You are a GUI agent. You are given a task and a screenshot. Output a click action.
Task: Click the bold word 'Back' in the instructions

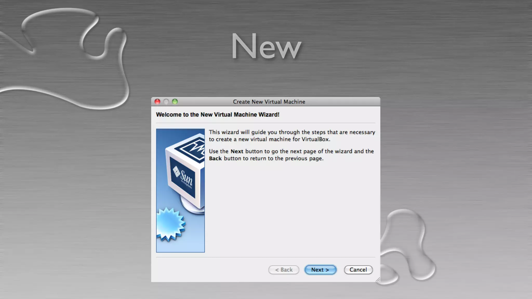pyautogui.click(x=215, y=158)
